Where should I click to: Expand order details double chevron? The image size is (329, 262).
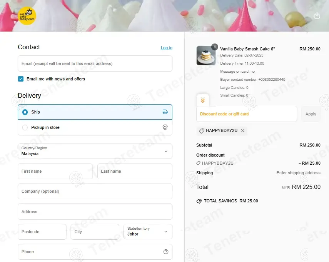[203, 100]
